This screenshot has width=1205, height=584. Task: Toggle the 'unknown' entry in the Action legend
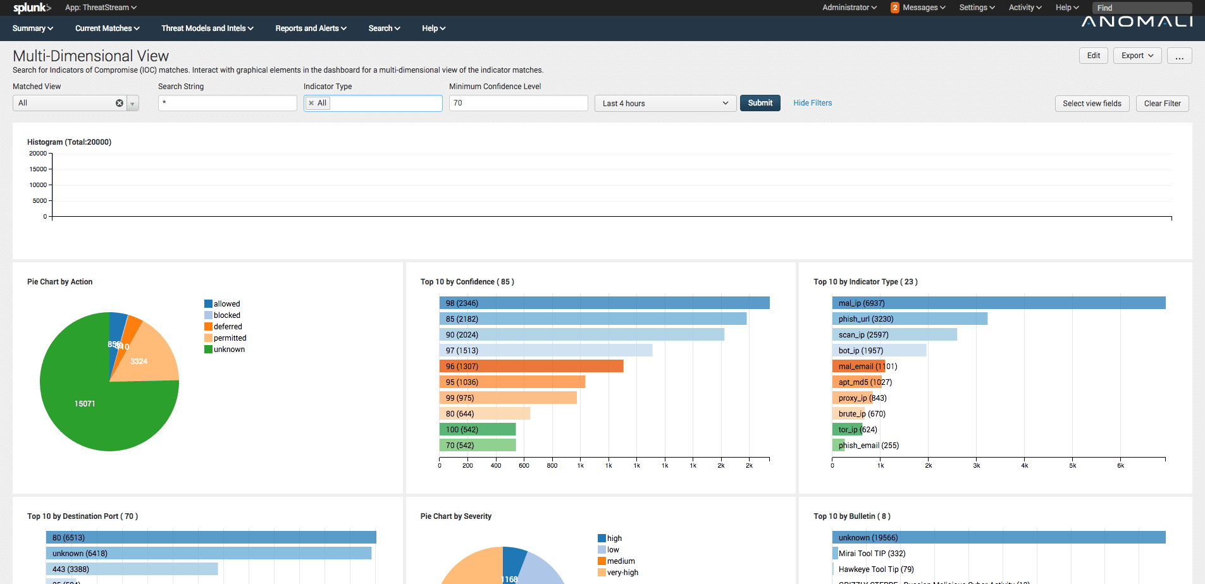pos(228,349)
